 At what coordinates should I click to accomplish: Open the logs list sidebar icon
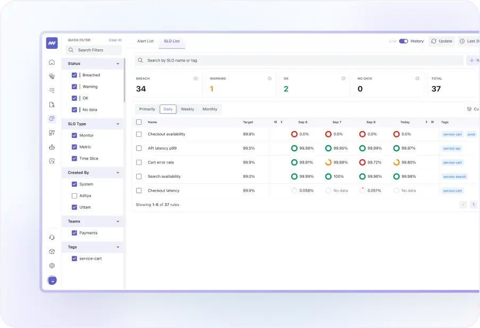(x=52, y=90)
